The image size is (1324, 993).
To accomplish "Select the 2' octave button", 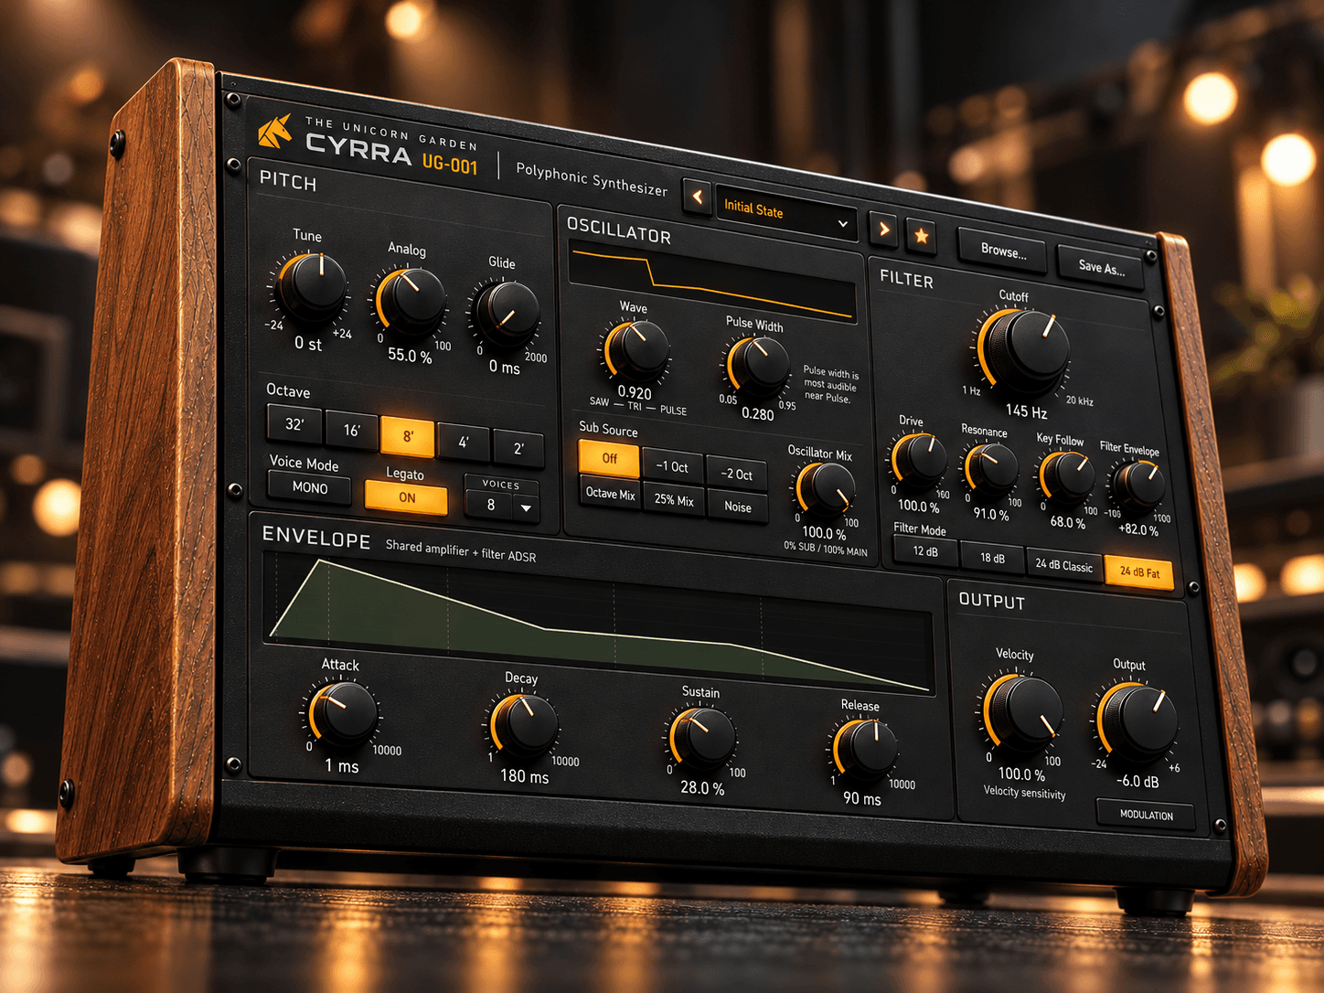I will click(518, 449).
